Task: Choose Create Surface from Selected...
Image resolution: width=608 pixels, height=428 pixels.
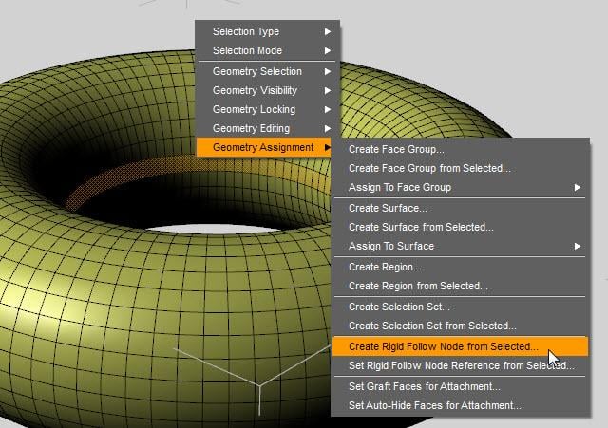Action: 460,227
